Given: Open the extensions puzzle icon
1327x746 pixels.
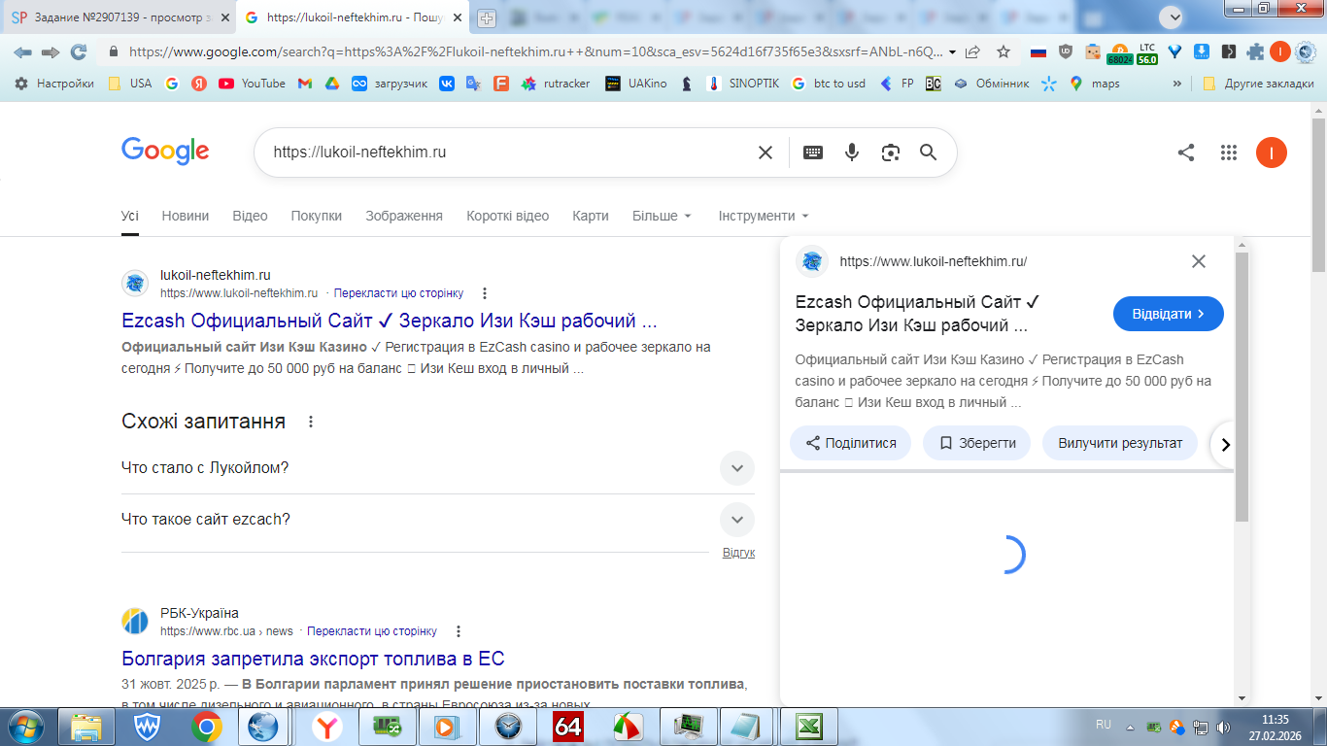Looking at the screenshot, I should [1255, 52].
